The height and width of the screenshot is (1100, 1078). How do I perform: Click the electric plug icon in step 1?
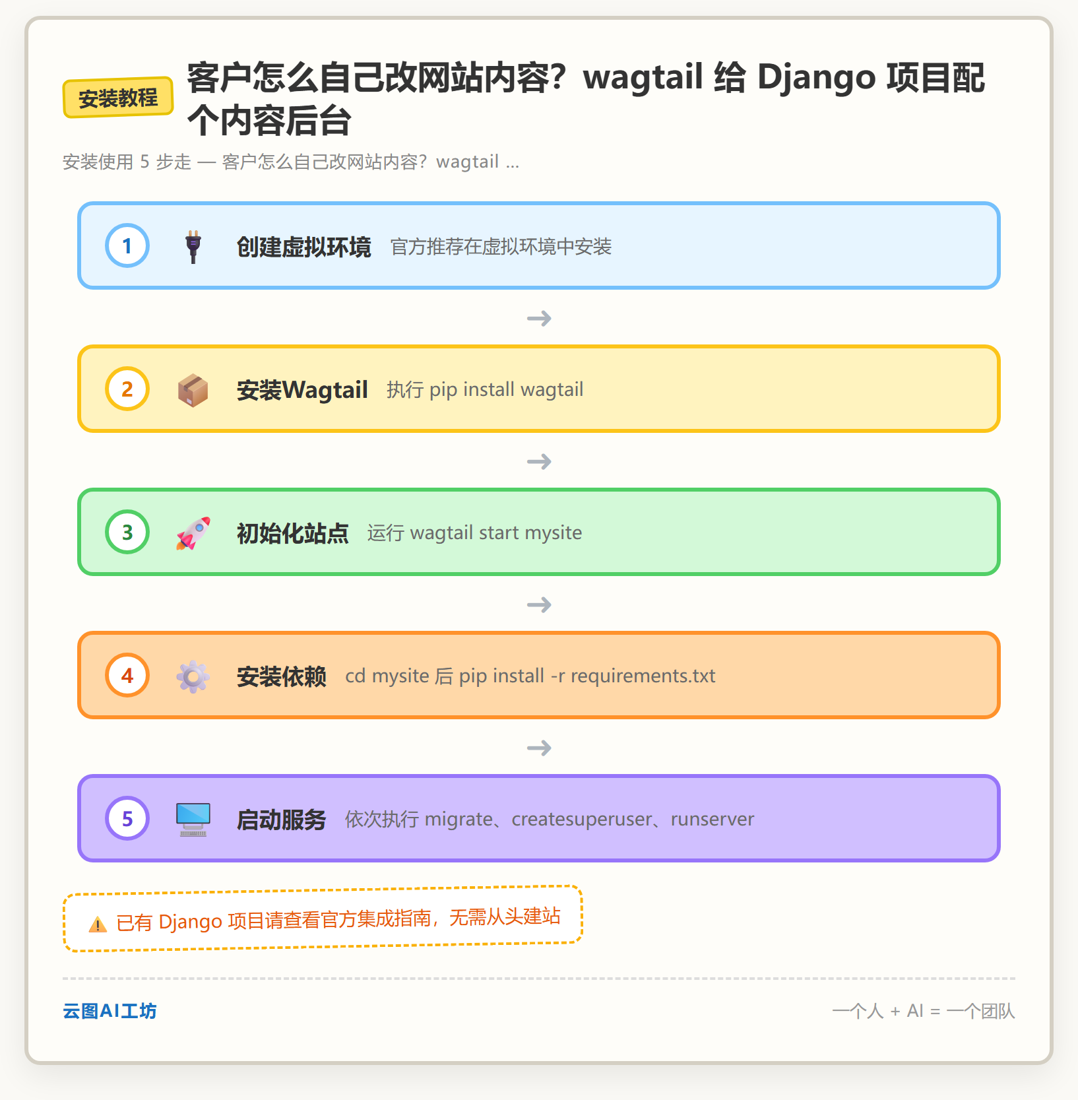[x=193, y=246]
